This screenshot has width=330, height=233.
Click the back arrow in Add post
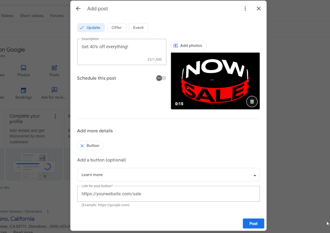pyautogui.click(x=78, y=9)
